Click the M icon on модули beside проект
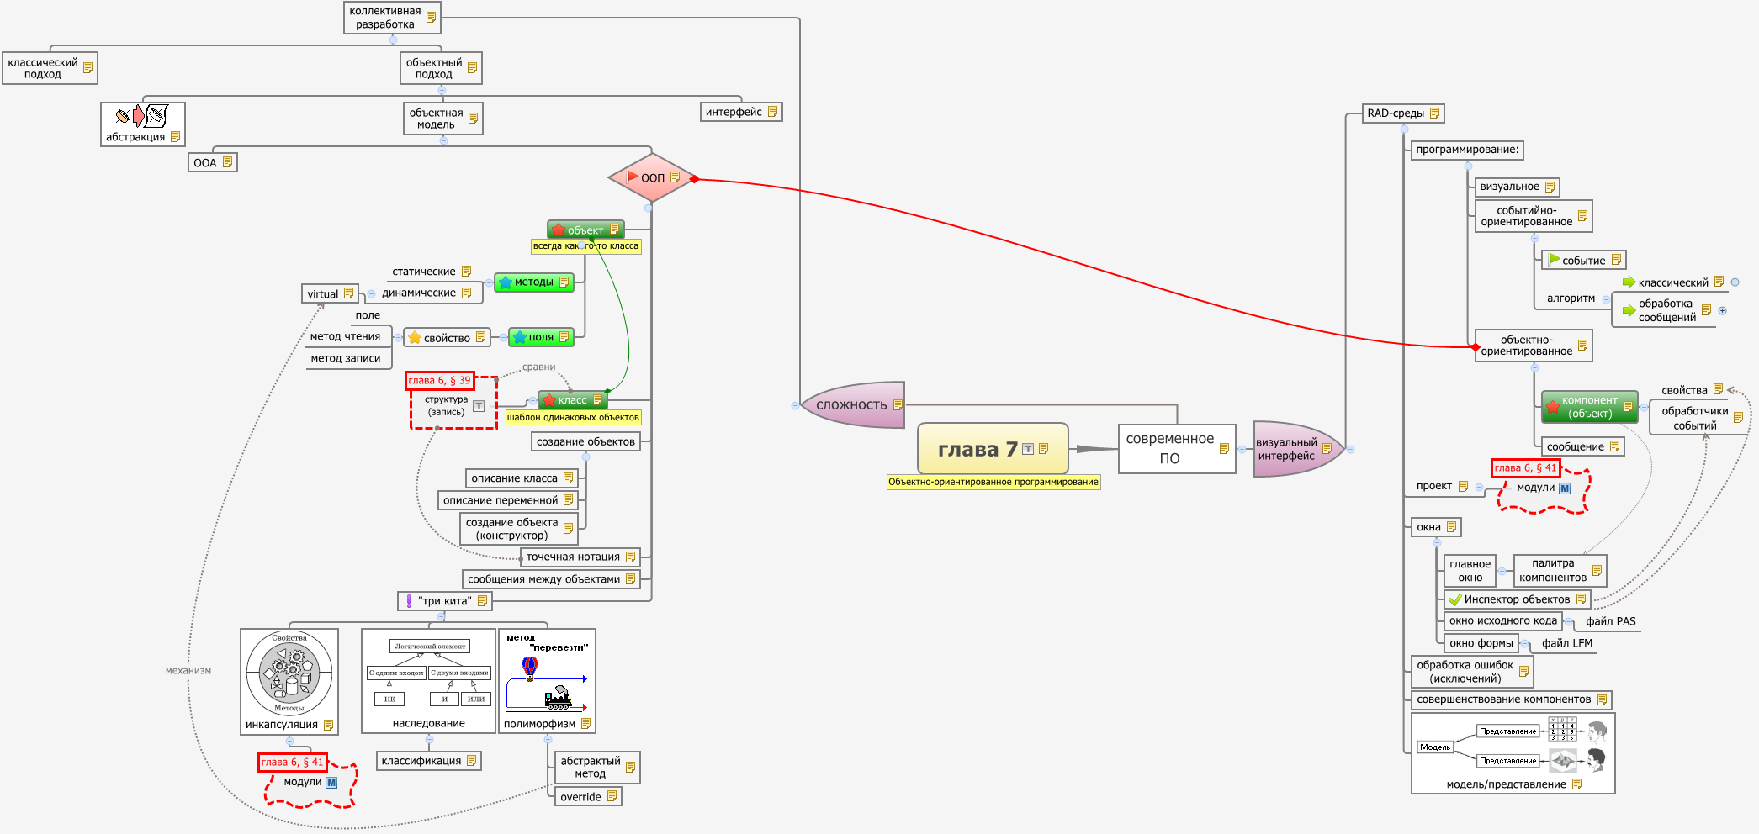Screen dimensions: 1759x834 pos(1565,488)
